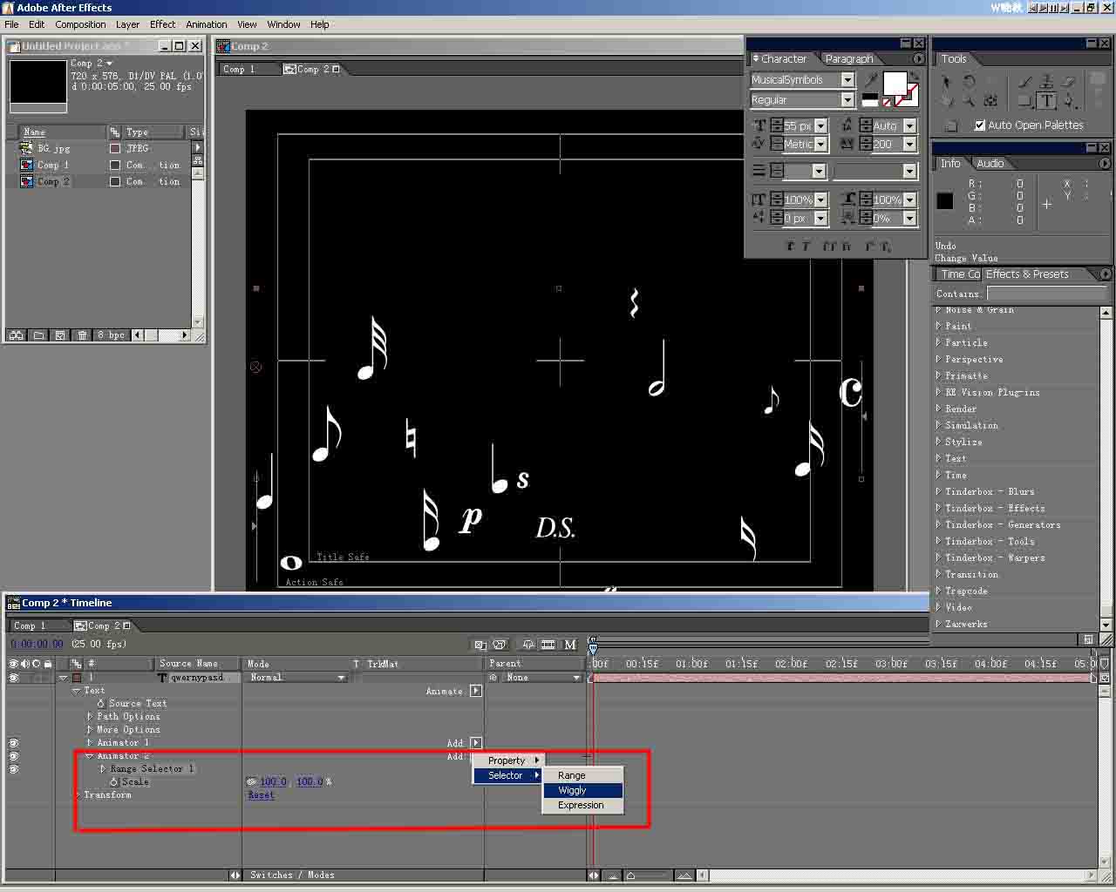Choose Wiggly from the Selector submenu
The height and width of the screenshot is (892, 1116).
pyautogui.click(x=573, y=790)
